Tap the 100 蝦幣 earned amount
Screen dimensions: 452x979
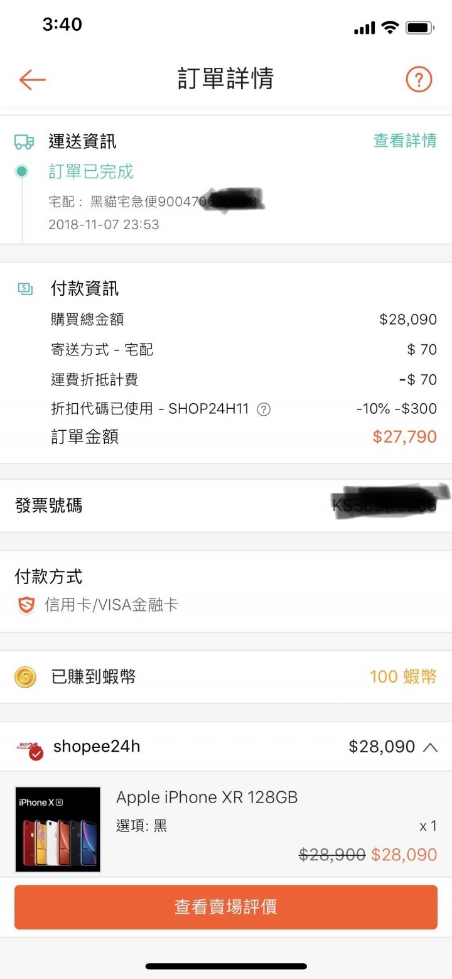pyautogui.click(x=403, y=676)
